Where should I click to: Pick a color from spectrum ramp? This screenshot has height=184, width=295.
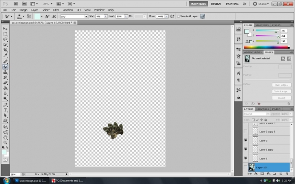pos(266,47)
